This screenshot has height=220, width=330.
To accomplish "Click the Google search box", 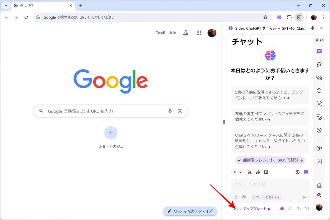I will point(111,111).
